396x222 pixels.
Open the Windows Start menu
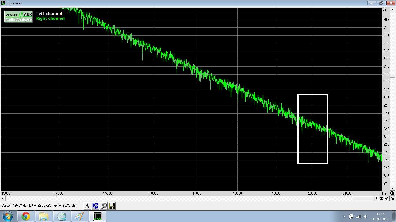point(8,216)
